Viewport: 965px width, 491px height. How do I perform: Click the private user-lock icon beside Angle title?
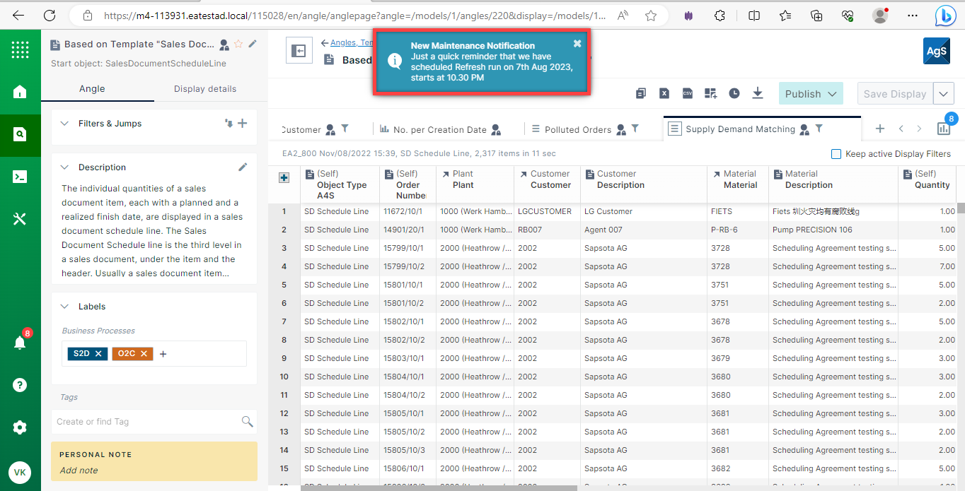[x=224, y=45]
